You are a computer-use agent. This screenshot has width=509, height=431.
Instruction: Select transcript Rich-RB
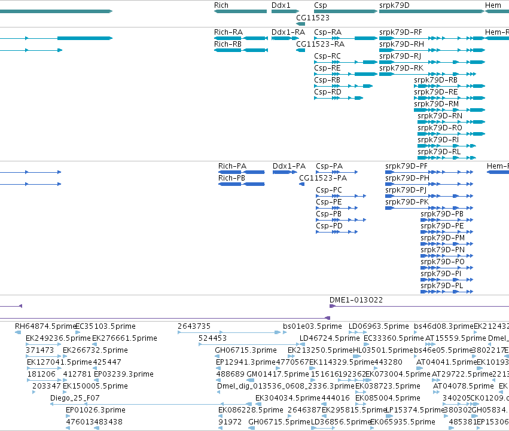[x=227, y=44]
